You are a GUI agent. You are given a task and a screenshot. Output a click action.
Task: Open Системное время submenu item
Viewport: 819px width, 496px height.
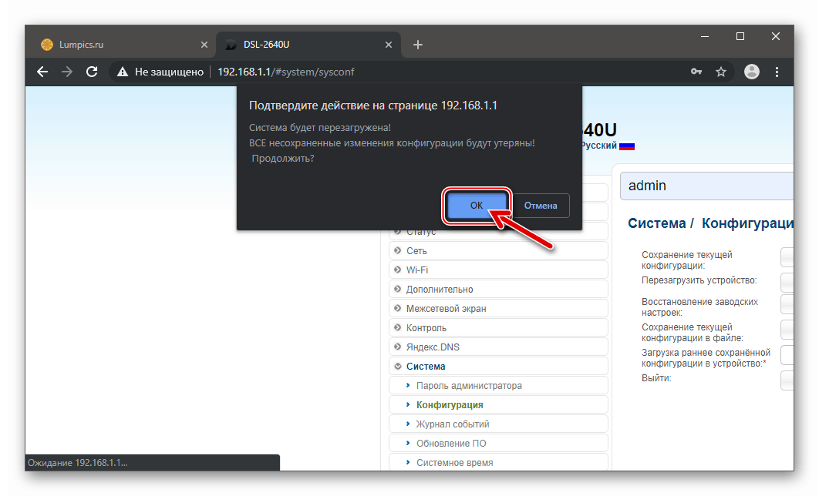(498, 463)
